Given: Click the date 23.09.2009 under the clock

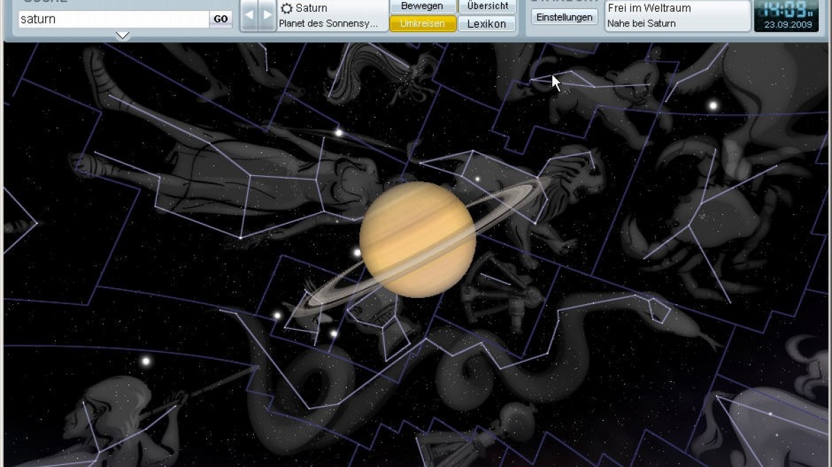Looking at the screenshot, I should coord(786,24).
